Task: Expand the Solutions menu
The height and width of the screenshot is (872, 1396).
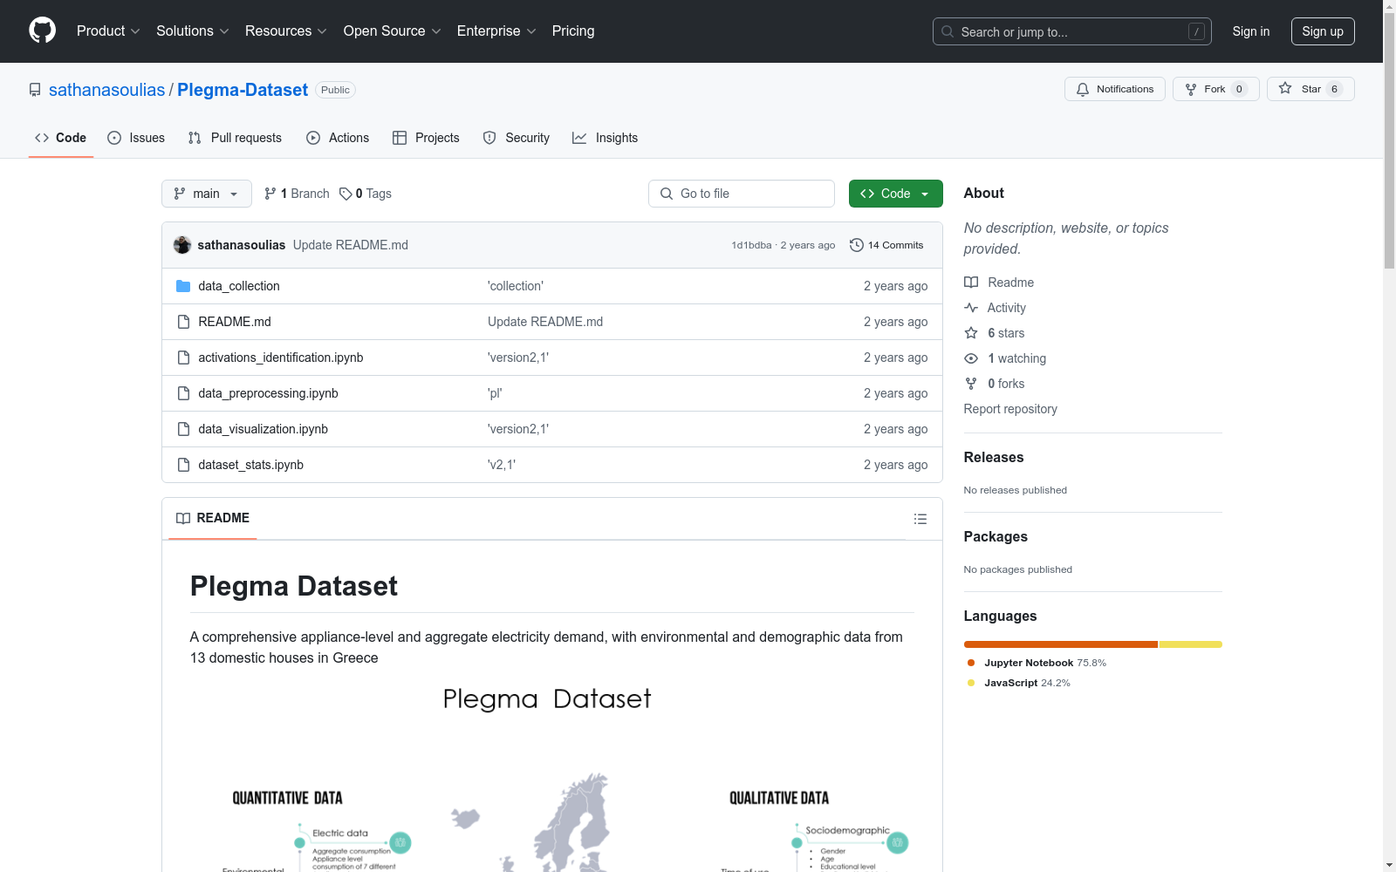Action: (x=193, y=31)
